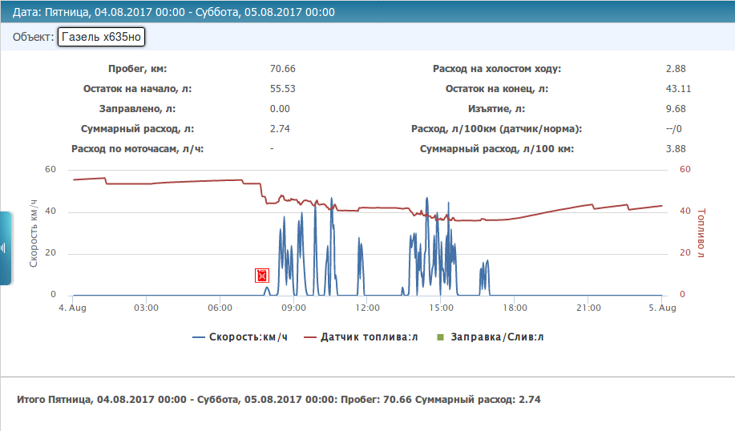
Task: Click the Суммарный расход л/100 км value 3.88
Action: (x=676, y=149)
